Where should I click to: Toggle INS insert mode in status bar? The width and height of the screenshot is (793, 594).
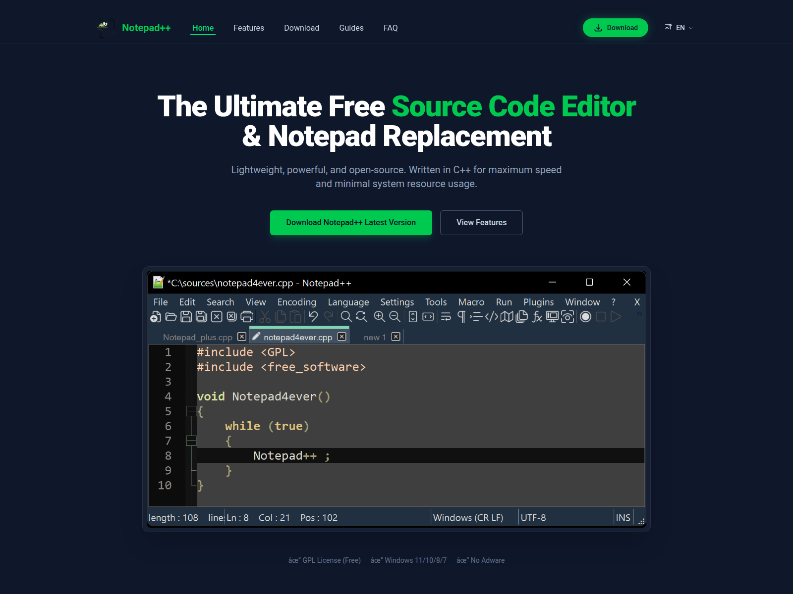point(623,518)
